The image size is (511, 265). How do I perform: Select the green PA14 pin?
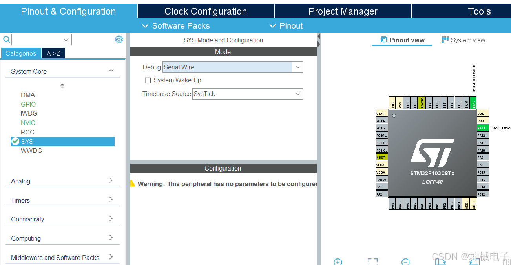click(473, 103)
